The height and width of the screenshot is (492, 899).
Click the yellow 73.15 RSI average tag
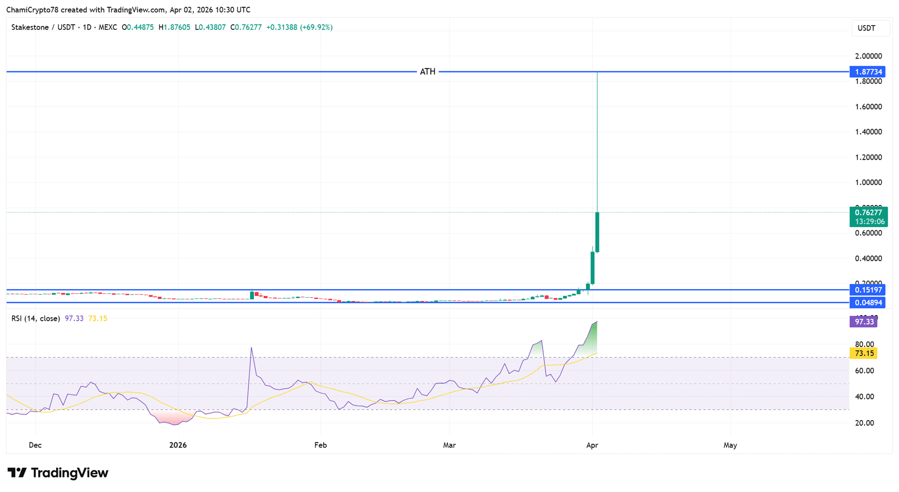point(864,353)
